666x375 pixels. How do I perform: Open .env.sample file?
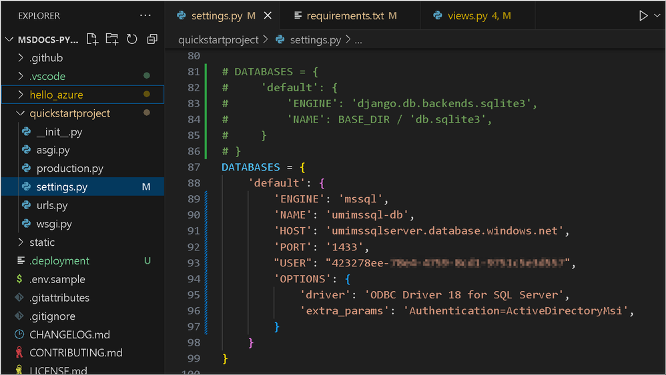pos(82,279)
